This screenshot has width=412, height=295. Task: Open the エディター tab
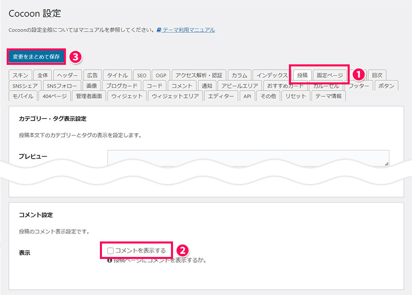pos(221,96)
